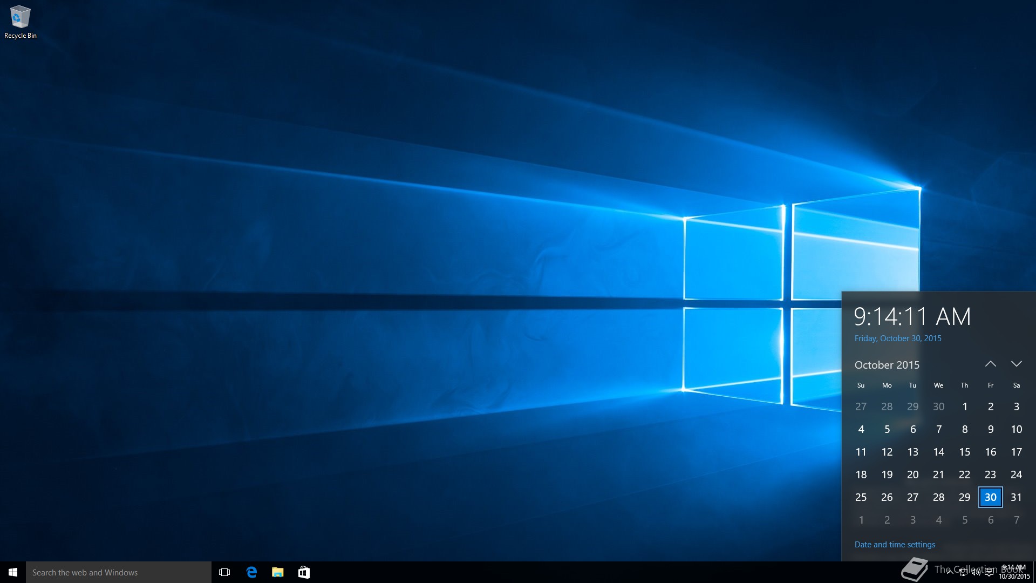Open File Explorer from the taskbar
This screenshot has height=583, width=1036.
(278, 572)
